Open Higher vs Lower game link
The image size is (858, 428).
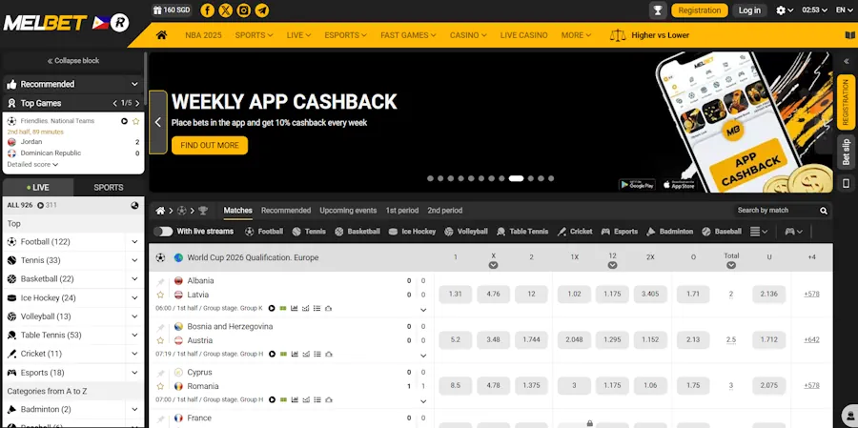pos(649,35)
